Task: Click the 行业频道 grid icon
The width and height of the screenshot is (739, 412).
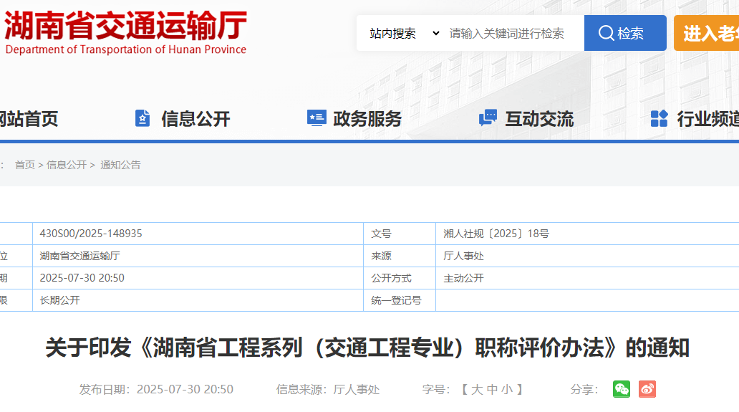Action: point(659,118)
